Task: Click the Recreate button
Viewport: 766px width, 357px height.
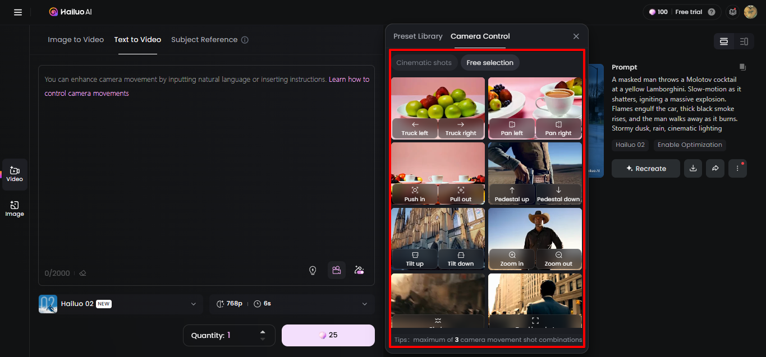Action: pos(646,168)
